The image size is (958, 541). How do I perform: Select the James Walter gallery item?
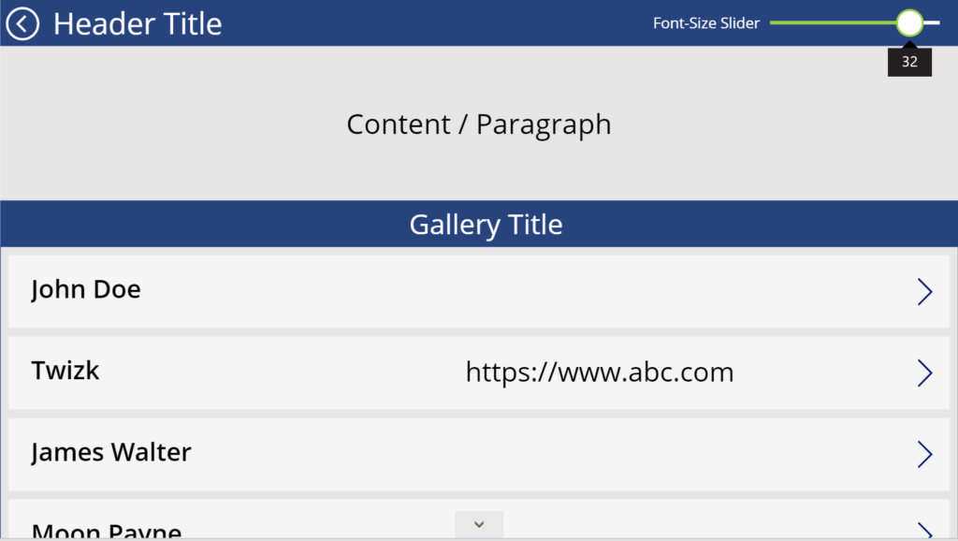(479, 454)
